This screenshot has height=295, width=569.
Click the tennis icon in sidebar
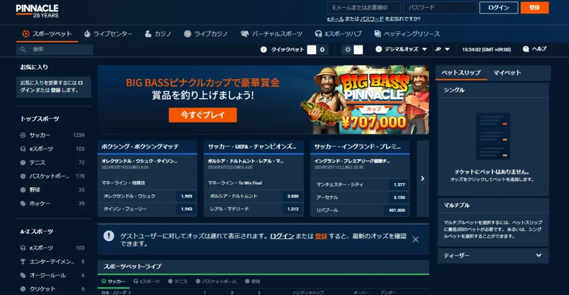(x=23, y=162)
